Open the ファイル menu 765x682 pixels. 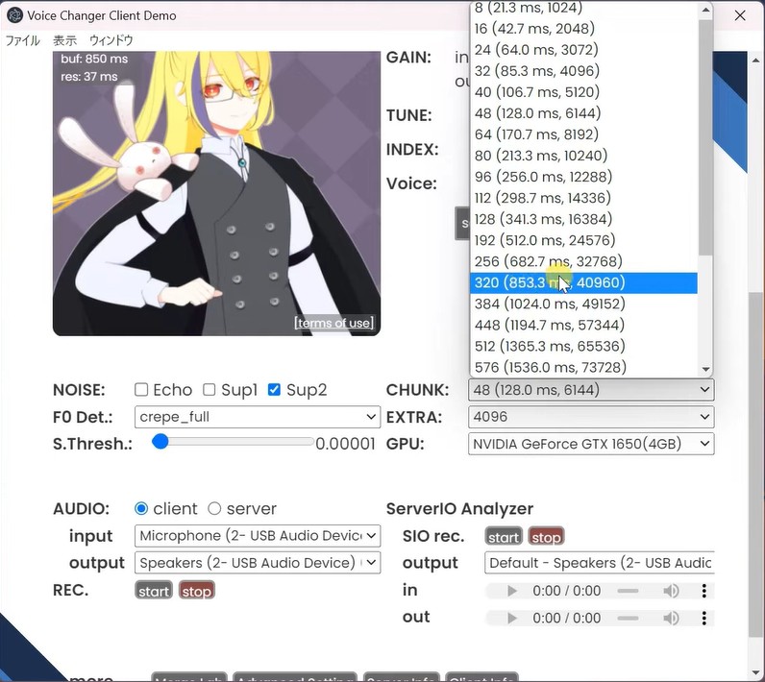(23, 40)
